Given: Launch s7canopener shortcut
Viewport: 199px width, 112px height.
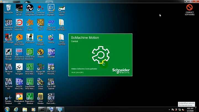Looking at the screenshot, I should point(30,38).
